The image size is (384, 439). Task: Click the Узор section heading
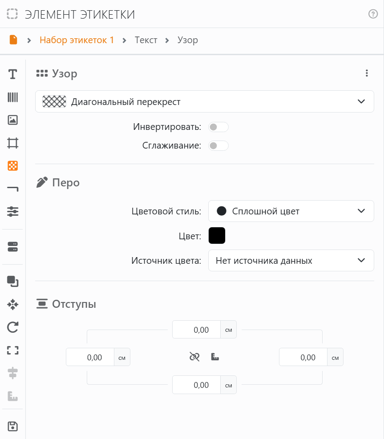pyautogui.click(x=65, y=74)
